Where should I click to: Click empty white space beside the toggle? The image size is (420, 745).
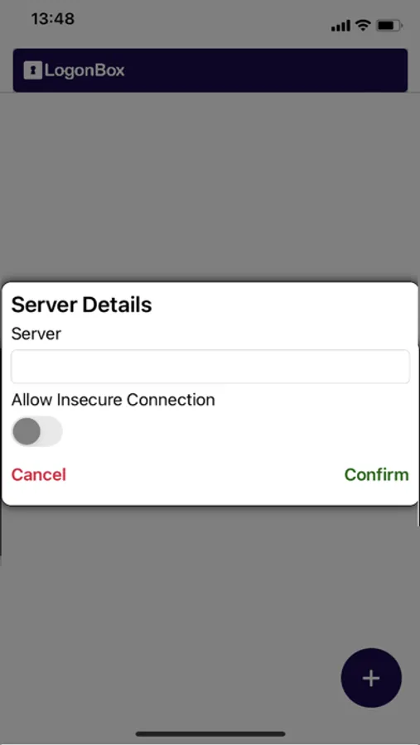tap(238, 431)
